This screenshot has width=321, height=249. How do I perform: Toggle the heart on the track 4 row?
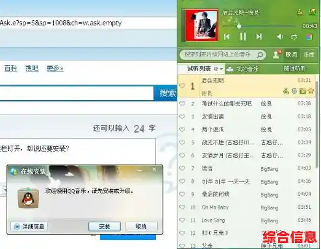click(183, 129)
